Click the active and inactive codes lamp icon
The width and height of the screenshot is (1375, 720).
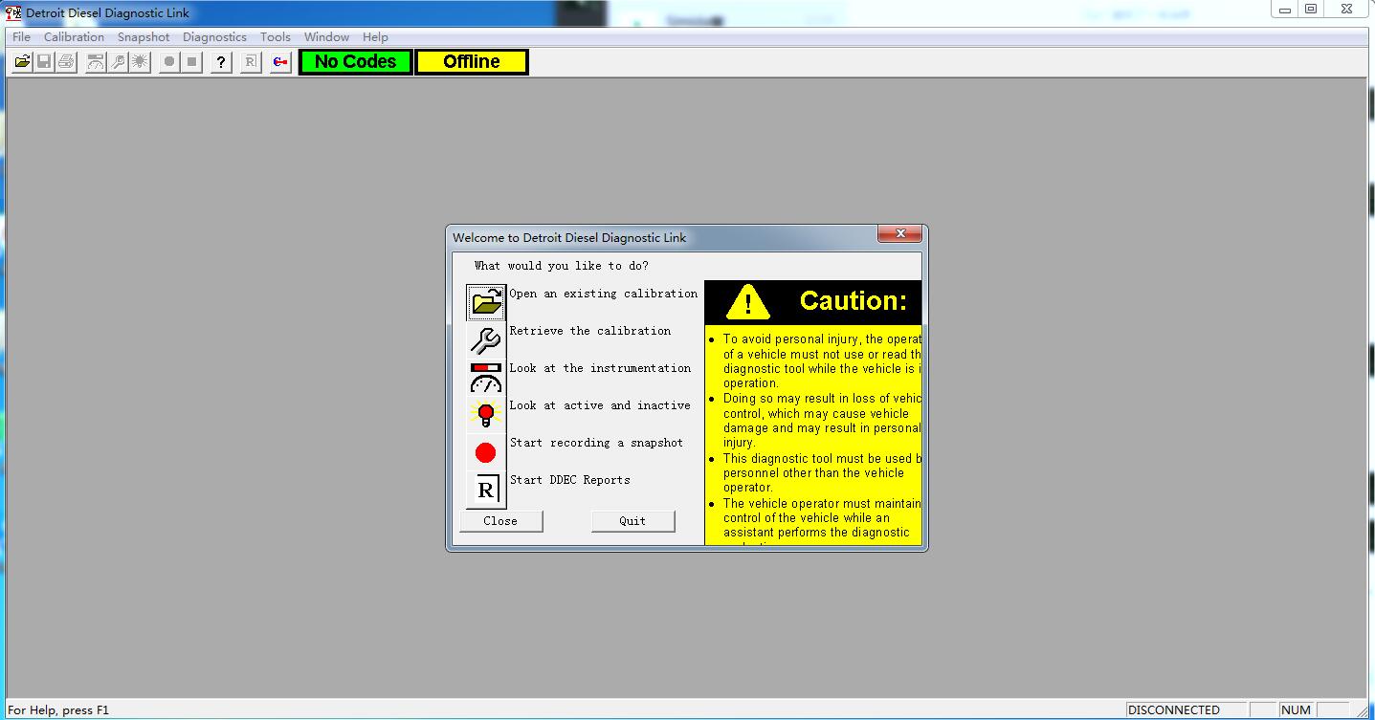tap(486, 415)
